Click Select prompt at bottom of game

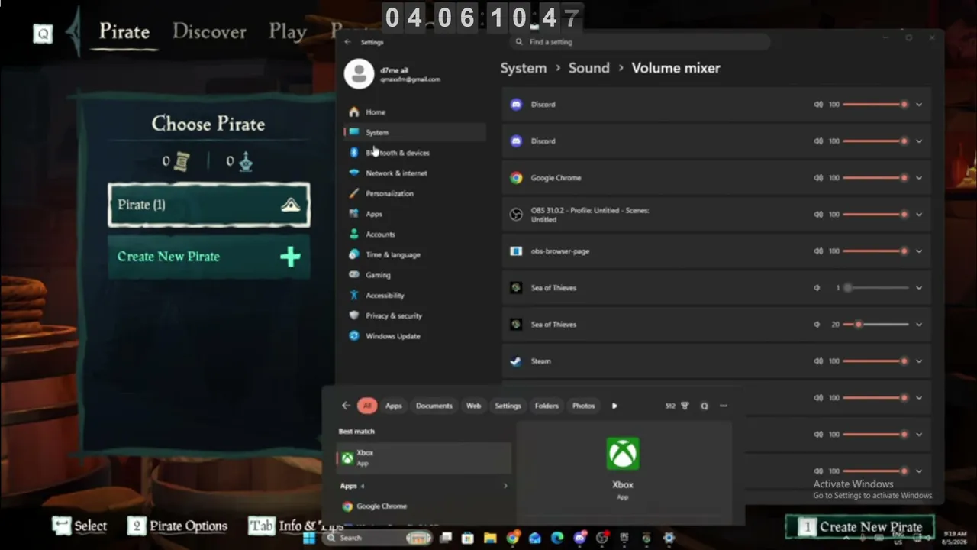click(79, 526)
